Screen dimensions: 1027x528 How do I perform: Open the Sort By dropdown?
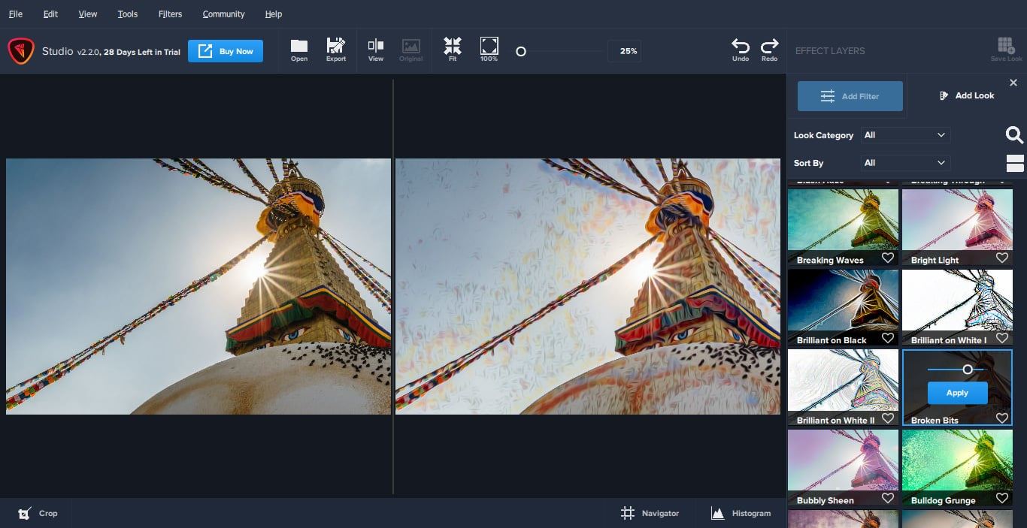click(x=905, y=163)
